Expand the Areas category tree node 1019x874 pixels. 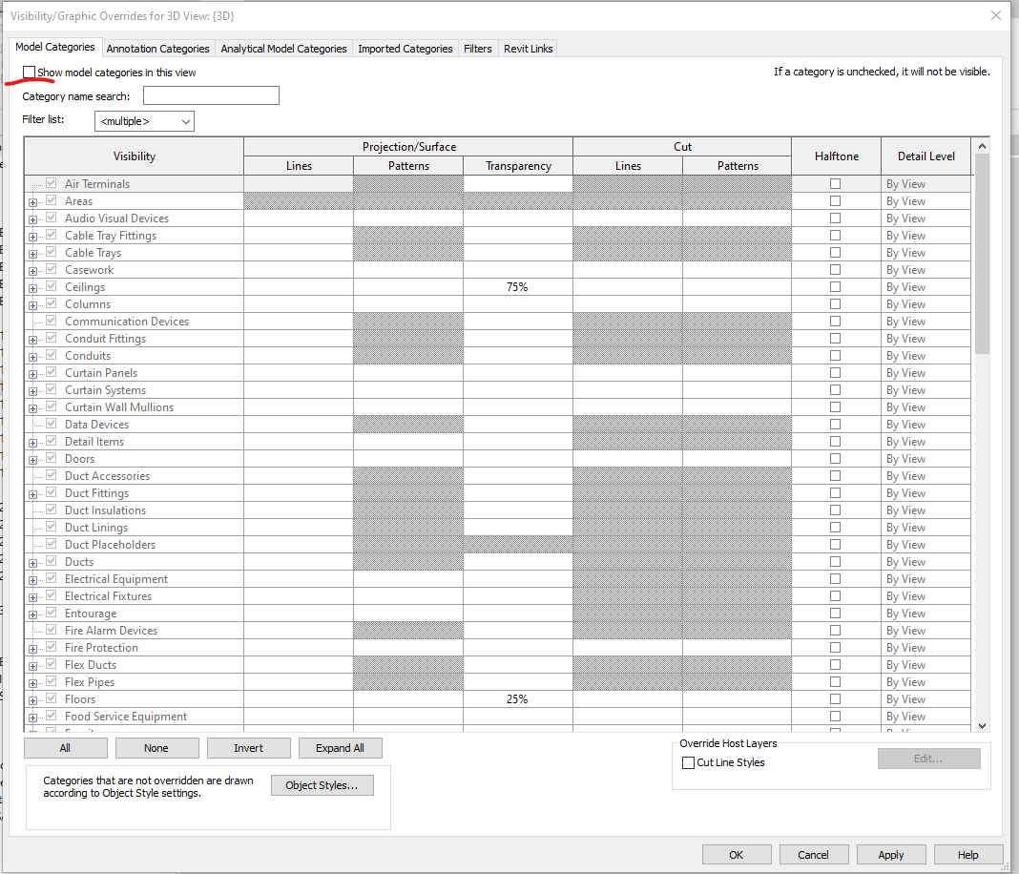coord(31,200)
